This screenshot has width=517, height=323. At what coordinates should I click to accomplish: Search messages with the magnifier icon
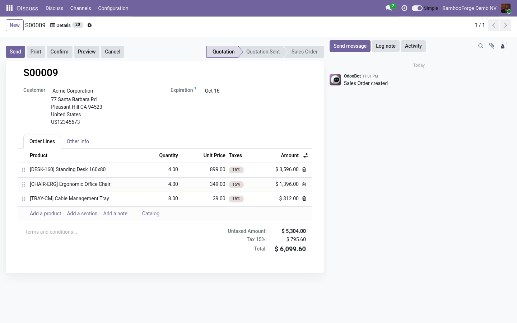tap(481, 46)
